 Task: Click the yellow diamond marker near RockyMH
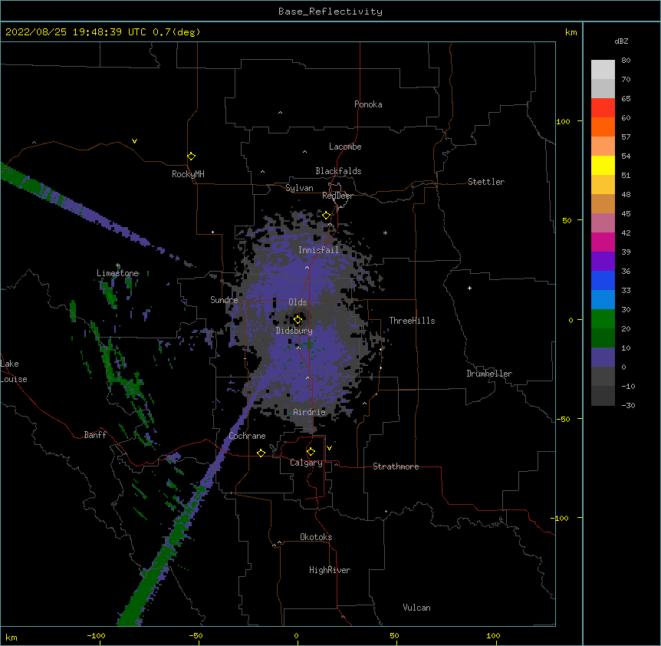click(x=191, y=157)
